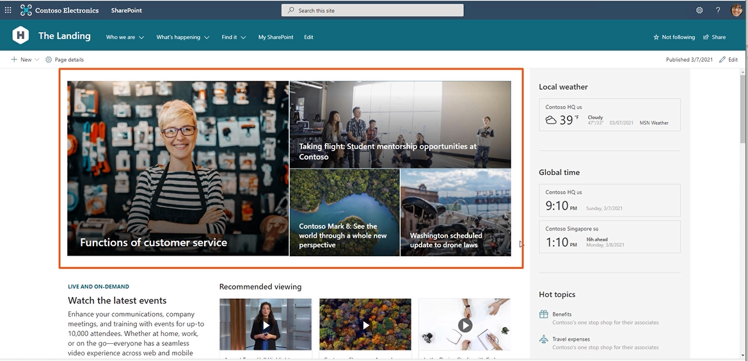Click in the Search this site box
The width and height of the screenshot is (748, 361).
(x=372, y=10)
